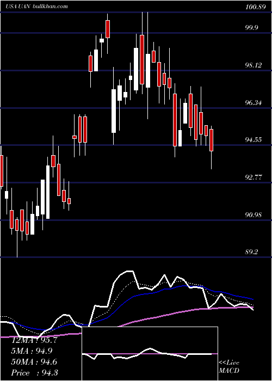
Task: Click the '12MA : 95.7' readout
Action: 34,340
